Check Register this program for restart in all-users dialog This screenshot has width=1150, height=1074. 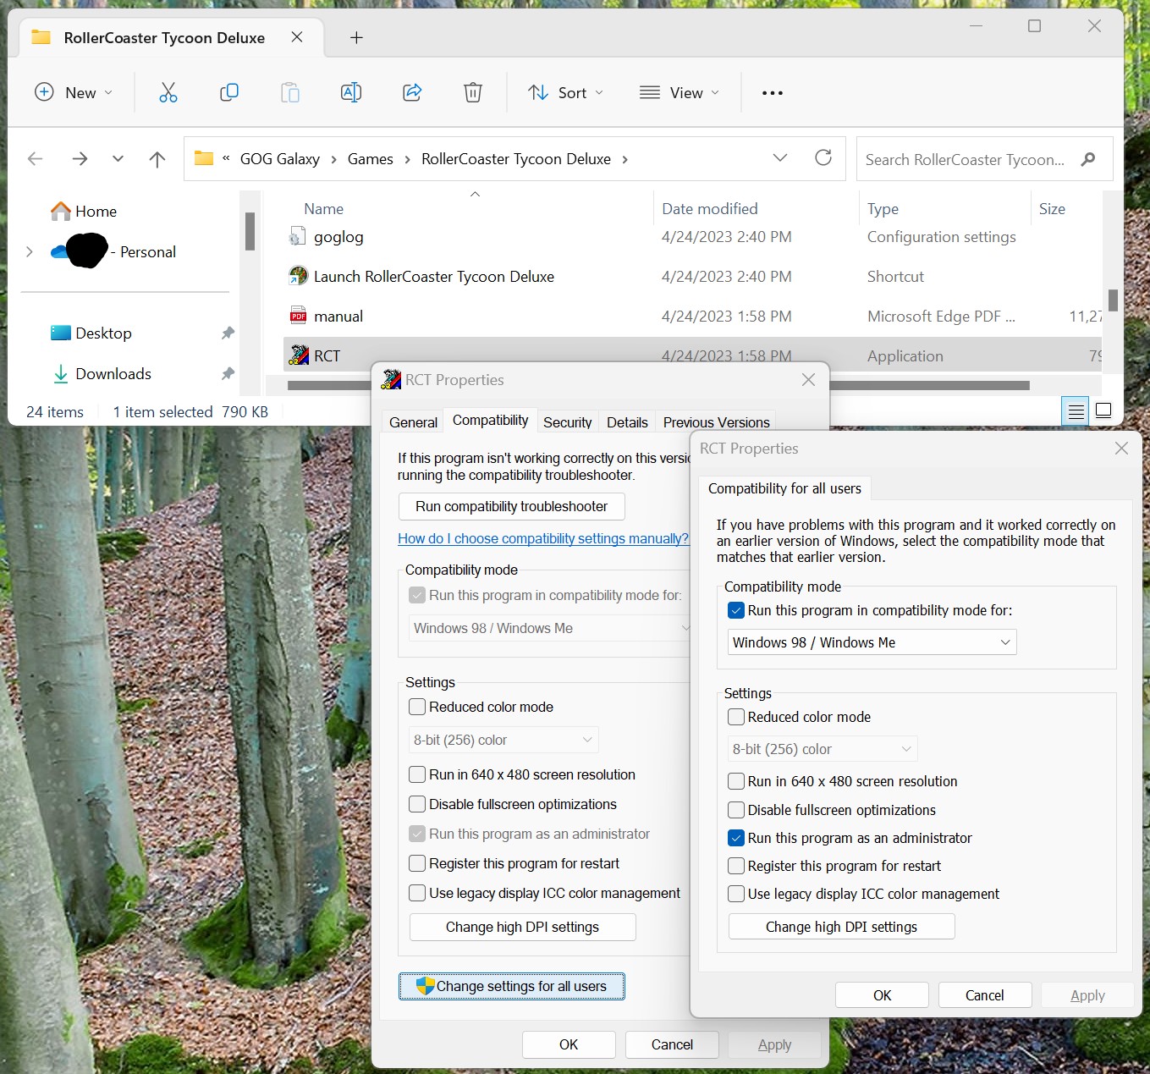tap(736, 866)
